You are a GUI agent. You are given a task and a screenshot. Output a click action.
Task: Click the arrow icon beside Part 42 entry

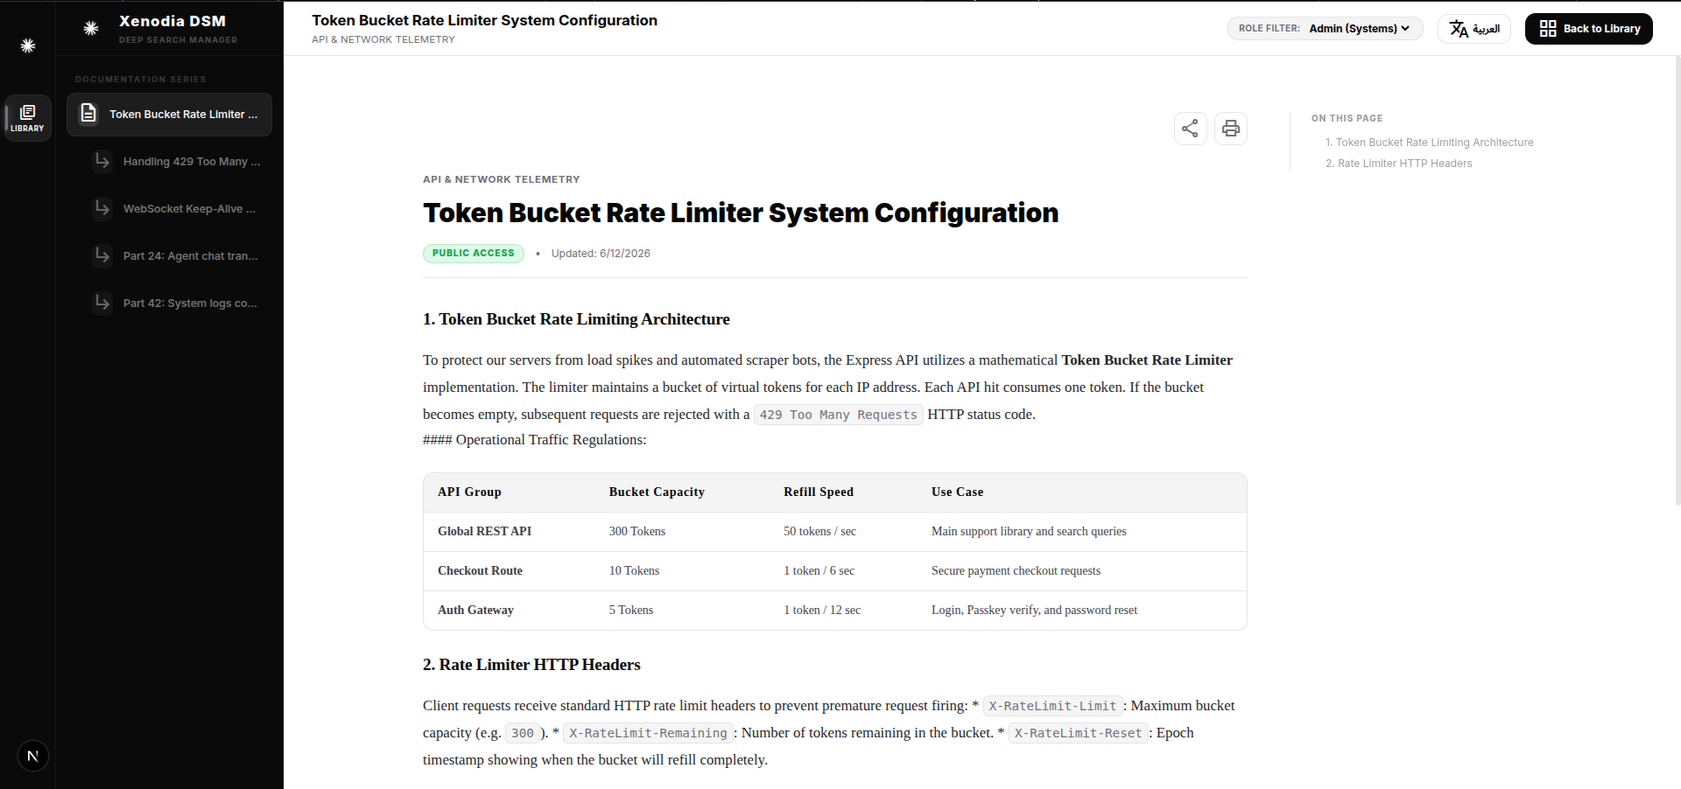pos(102,303)
